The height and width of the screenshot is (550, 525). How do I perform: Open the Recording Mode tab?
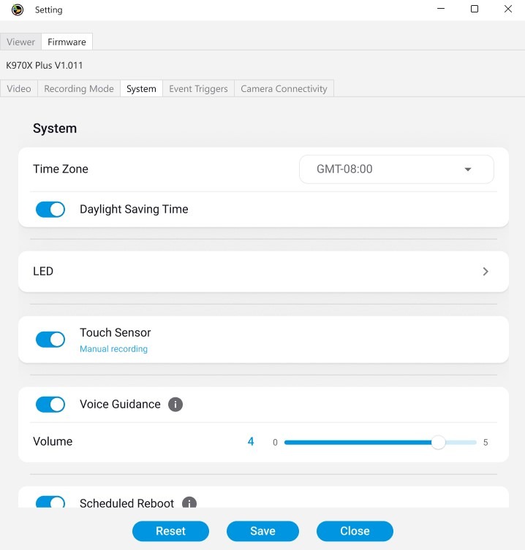tap(79, 89)
